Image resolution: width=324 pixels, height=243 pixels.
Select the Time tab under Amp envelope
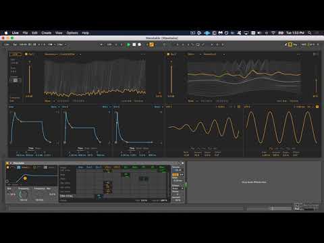coord(31,148)
